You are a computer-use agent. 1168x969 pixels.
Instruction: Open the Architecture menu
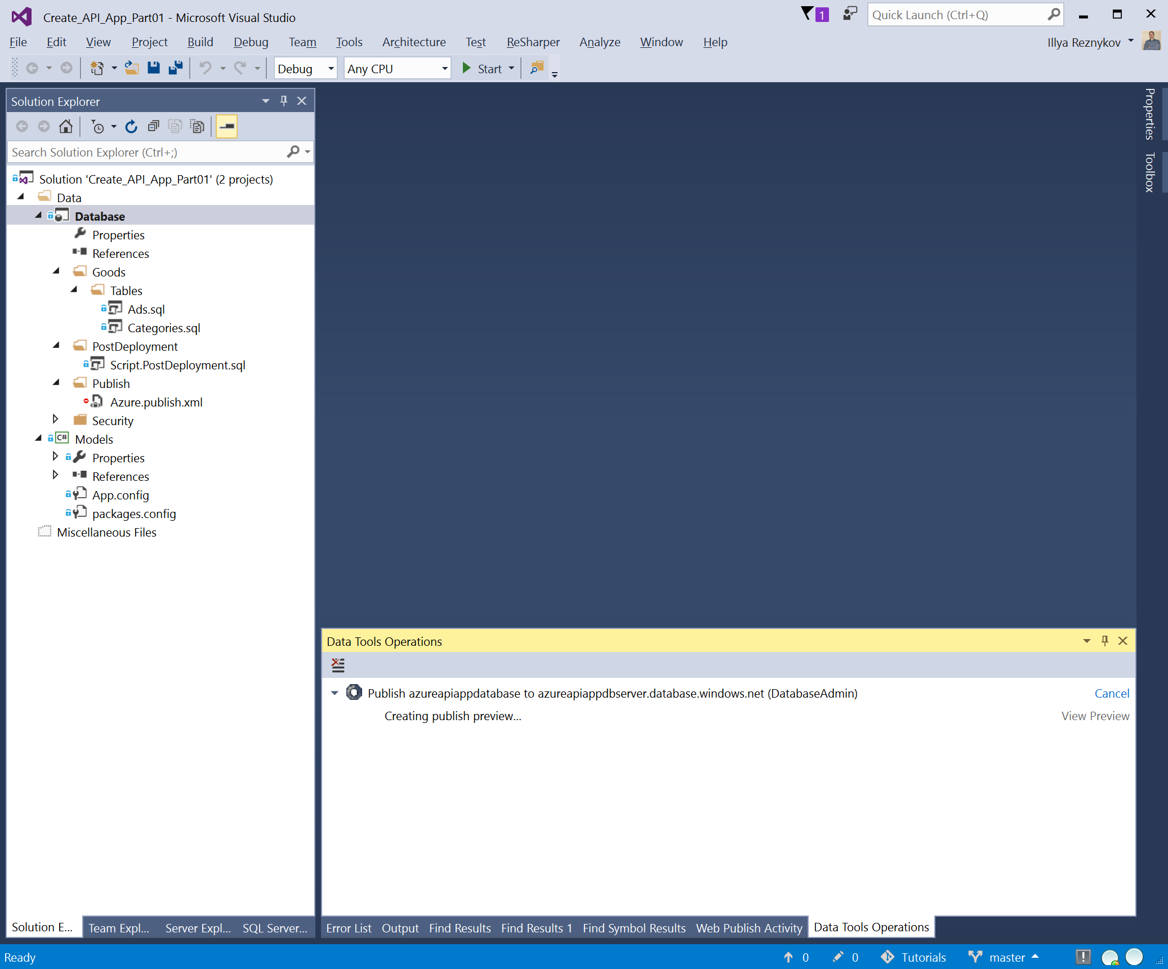coord(413,42)
